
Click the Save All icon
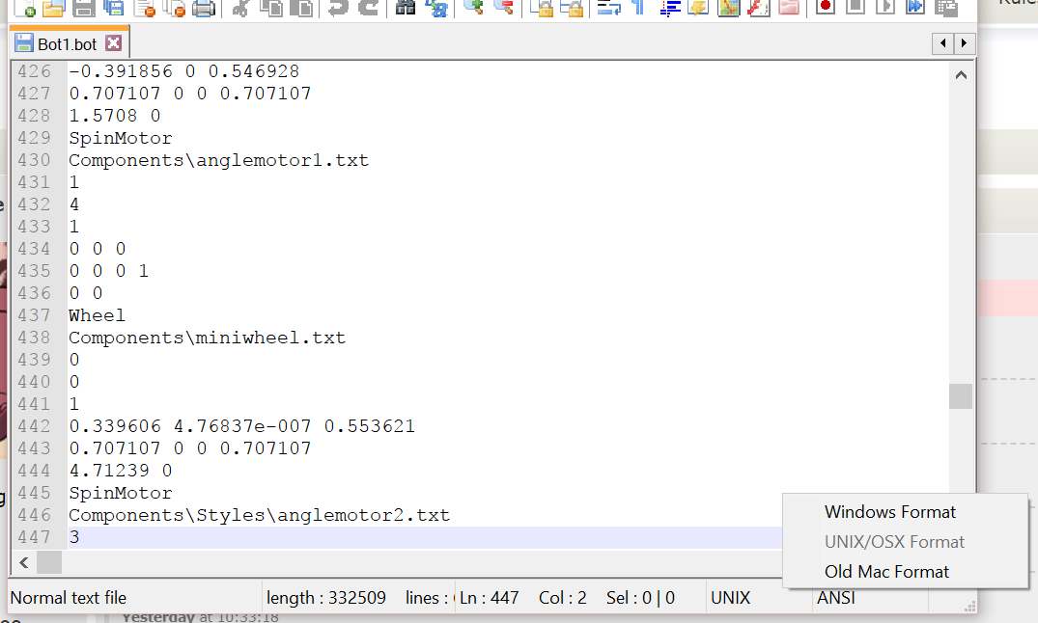coord(114,9)
